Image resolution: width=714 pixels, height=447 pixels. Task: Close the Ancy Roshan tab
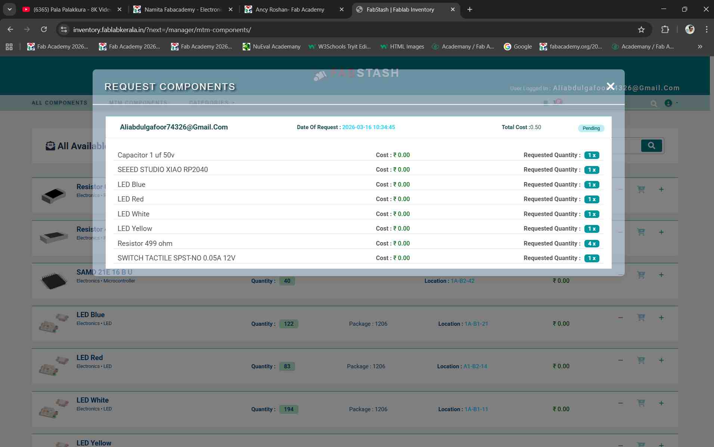coord(341,9)
